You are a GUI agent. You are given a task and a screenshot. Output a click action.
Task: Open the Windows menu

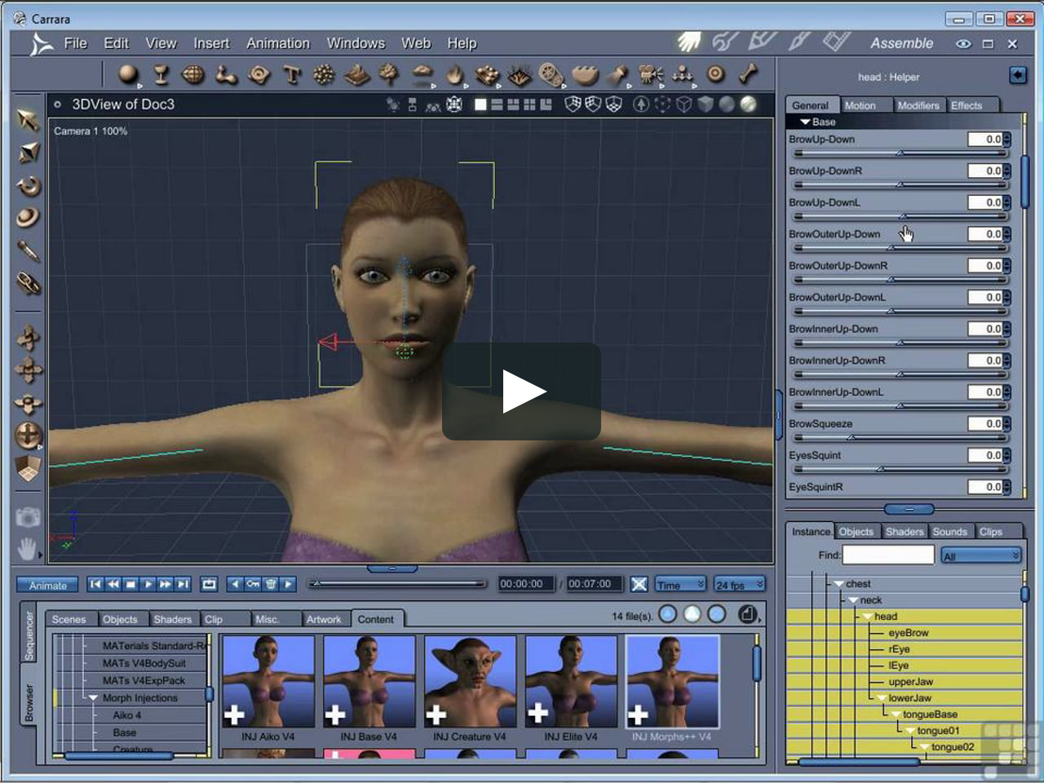[x=356, y=43]
